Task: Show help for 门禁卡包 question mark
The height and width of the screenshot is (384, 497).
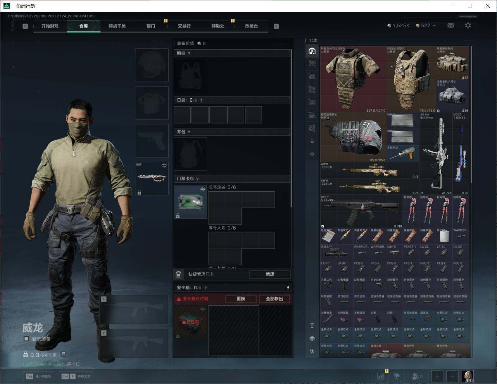Action: coord(198,179)
